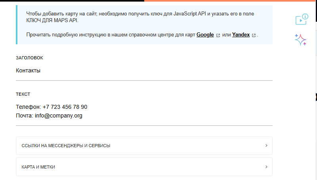Screen dimensions: 317x180
Task: Click the phone number line in ТЕКСТ field
Action: pos(52,107)
